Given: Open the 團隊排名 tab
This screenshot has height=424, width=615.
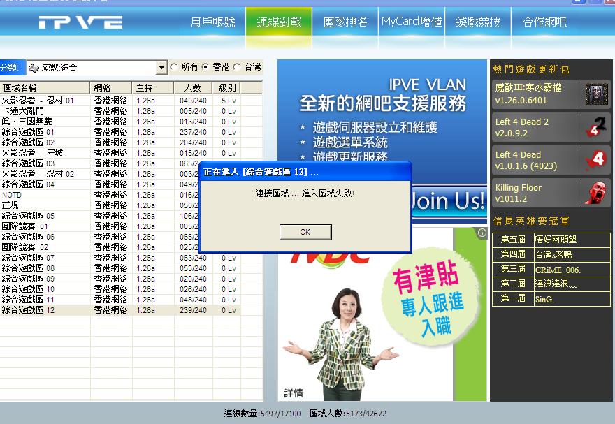Looking at the screenshot, I should [345, 22].
